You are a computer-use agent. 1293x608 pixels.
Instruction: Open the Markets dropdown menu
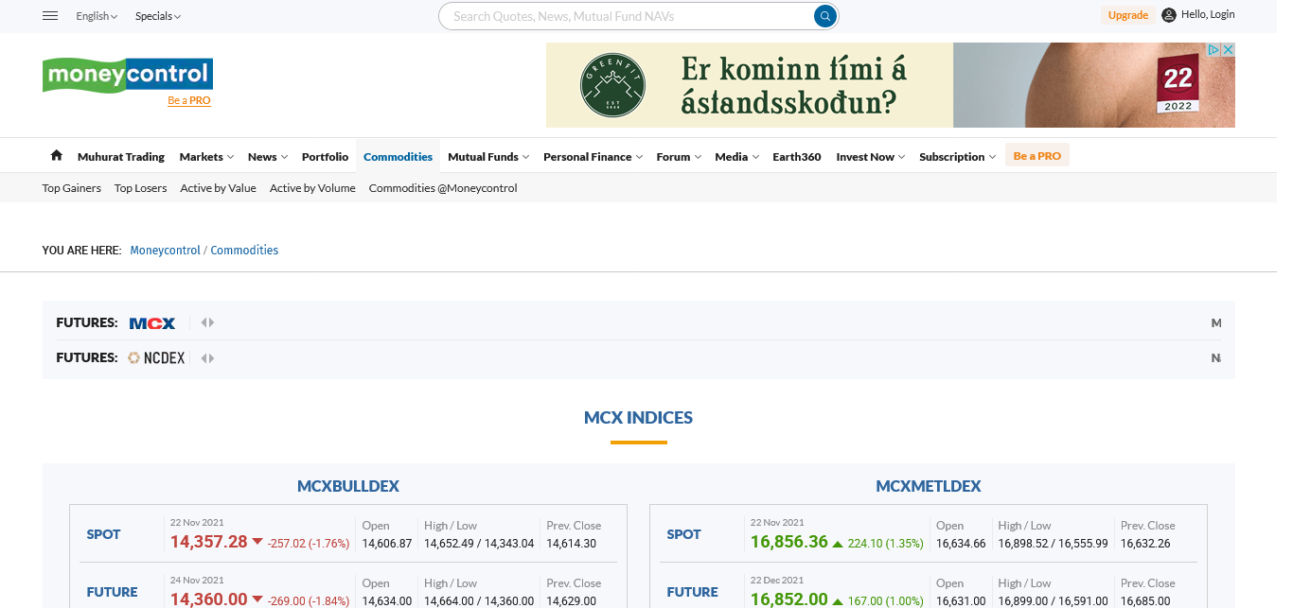tap(206, 157)
